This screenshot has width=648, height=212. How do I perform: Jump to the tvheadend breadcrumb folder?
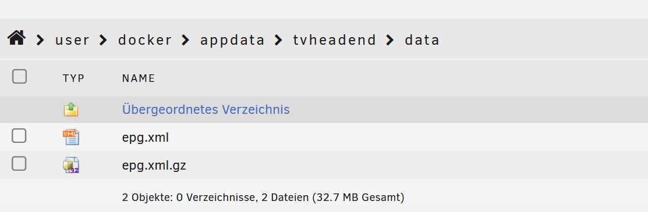(x=334, y=41)
